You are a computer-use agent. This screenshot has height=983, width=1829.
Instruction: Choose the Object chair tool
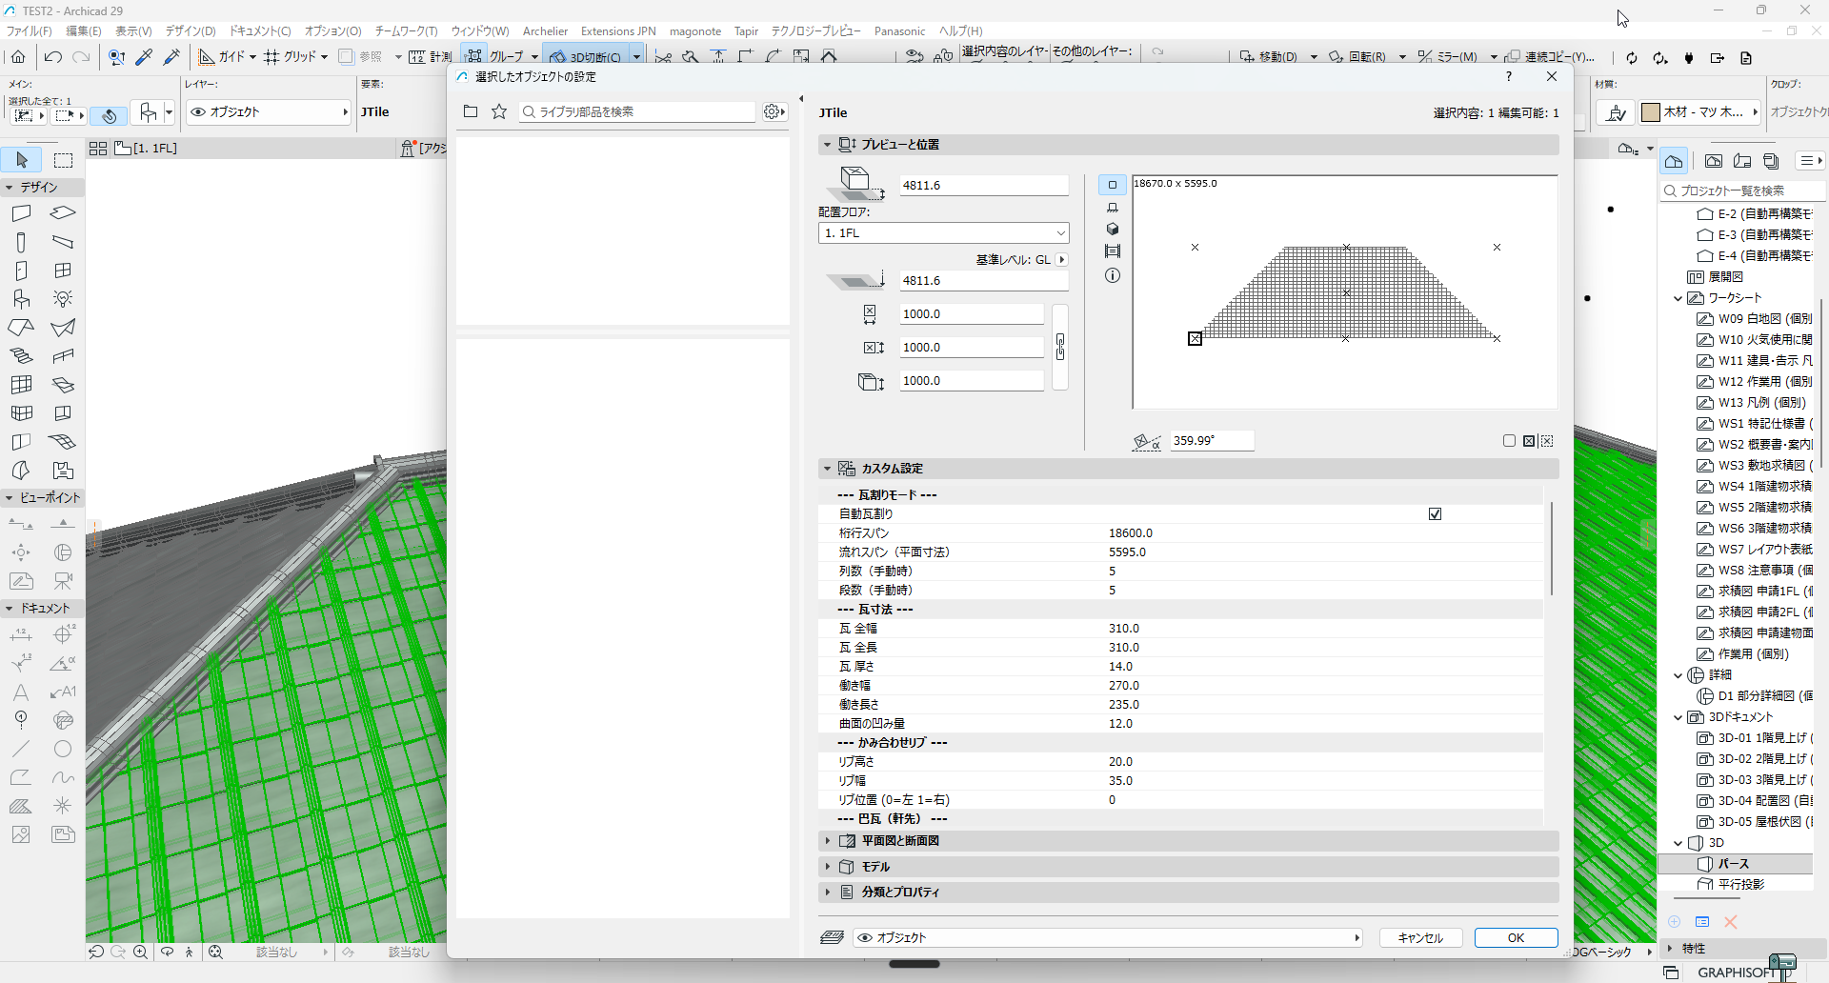click(x=21, y=299)
